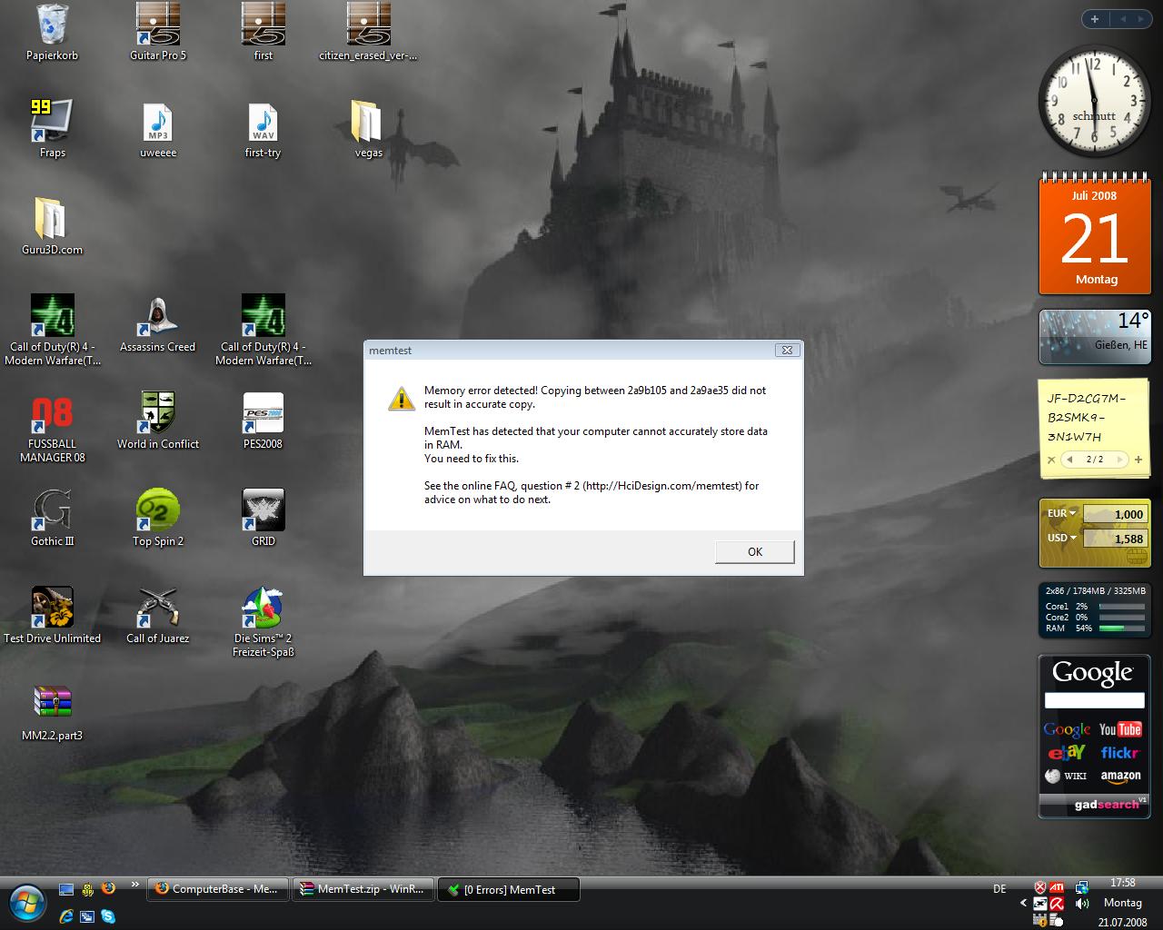Screen dimensions: 1163x930
Task: Delete the sticky note with X
Action: (x=1051, y=460)
